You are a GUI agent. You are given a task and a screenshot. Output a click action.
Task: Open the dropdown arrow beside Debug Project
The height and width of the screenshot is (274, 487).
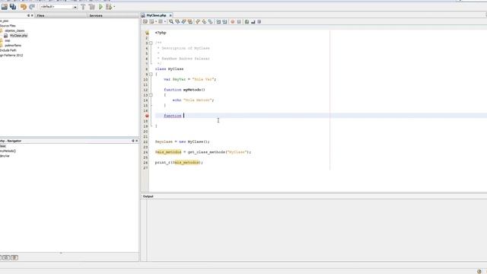[x=114, y=7]
